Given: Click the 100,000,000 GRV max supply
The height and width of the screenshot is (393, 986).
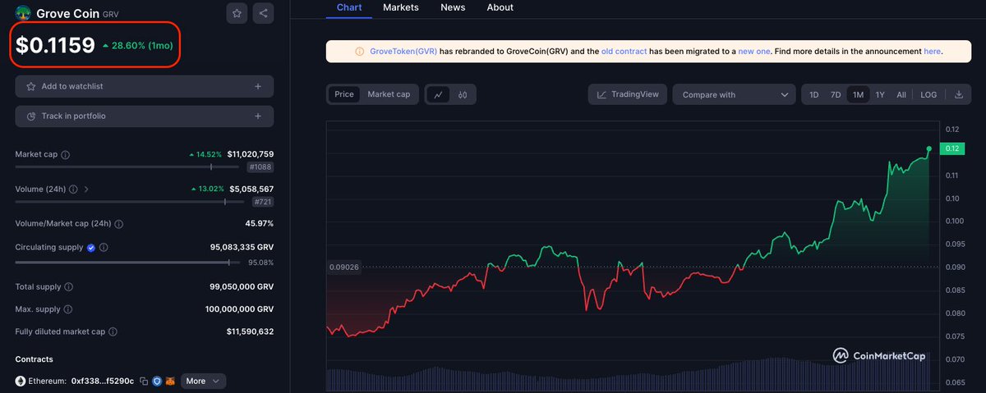Looking at the screenshot, I should pyautogui.click(x=239, y=309).
